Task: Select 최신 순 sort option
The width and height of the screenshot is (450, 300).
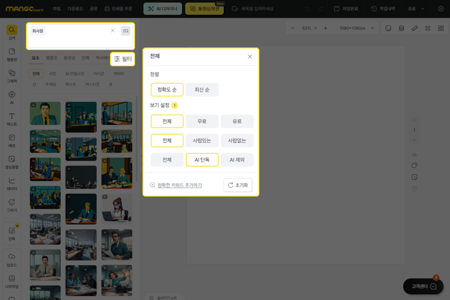Action: tap(202, 90)
